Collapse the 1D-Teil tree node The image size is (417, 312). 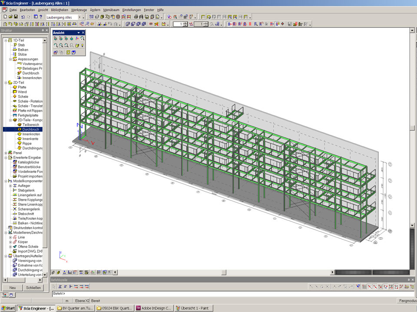pyautogui.click(x=5, y=40)
